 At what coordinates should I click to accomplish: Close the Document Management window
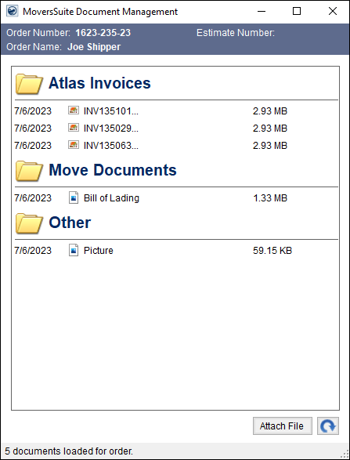click(333, 12)
